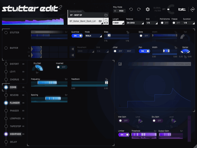
Task: Open the Gesture Bank folder icon
Action: coord(106,15)
